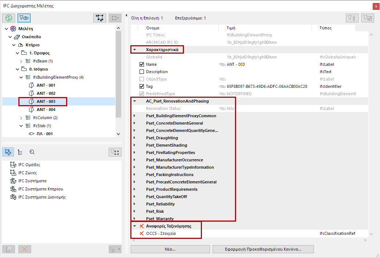Click the select-elements-in-model icon button
The height and width of the screenshot is (258, 380).
(99, 18)
